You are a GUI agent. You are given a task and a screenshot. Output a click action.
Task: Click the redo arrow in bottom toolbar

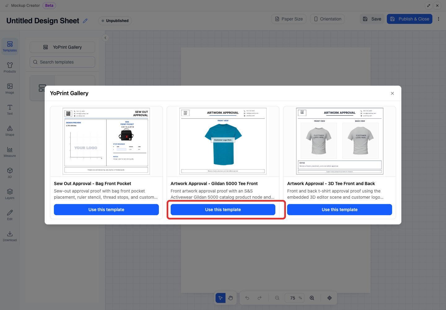click(x=260, y=298)
